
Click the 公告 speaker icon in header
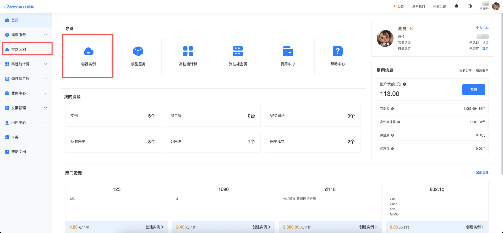click(395, 6)
